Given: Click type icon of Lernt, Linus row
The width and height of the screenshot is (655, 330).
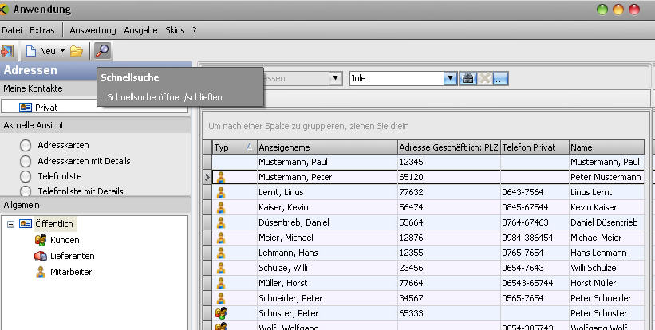Looking at the screenshot, I should click(x=220, y=192).
